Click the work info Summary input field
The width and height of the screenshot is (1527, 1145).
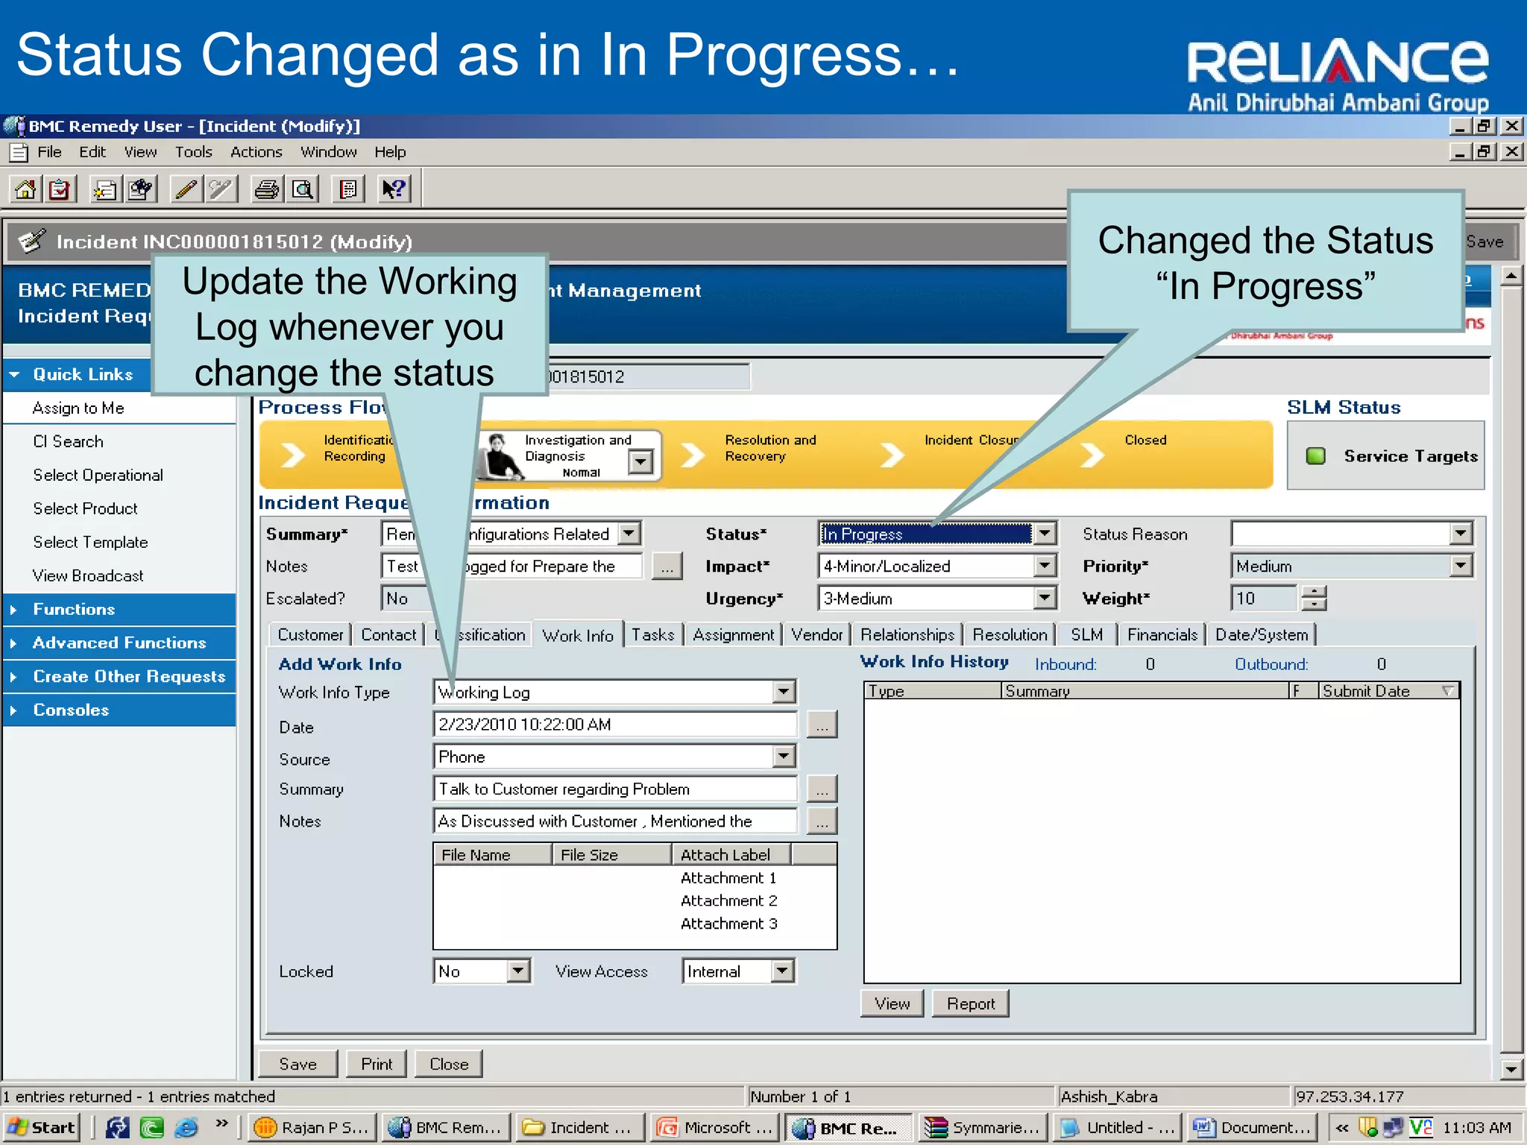click(614, 789)
